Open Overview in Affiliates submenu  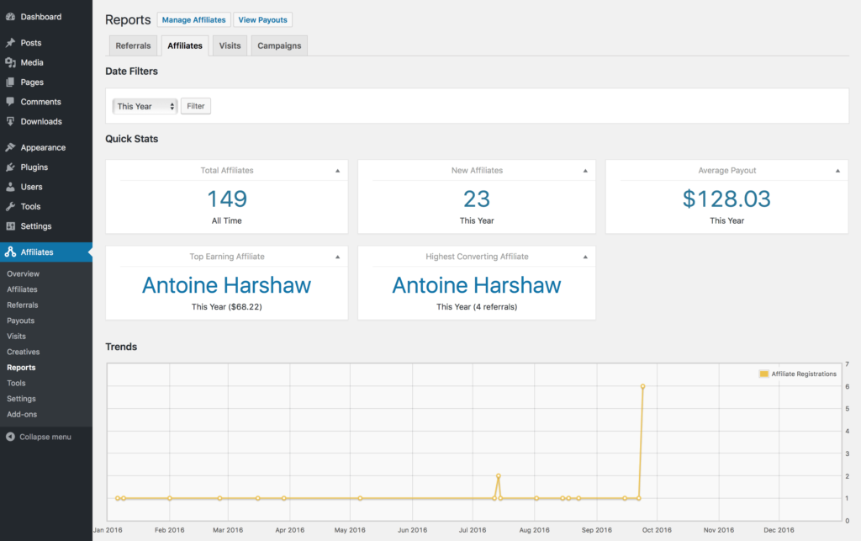tap(23, 273)
